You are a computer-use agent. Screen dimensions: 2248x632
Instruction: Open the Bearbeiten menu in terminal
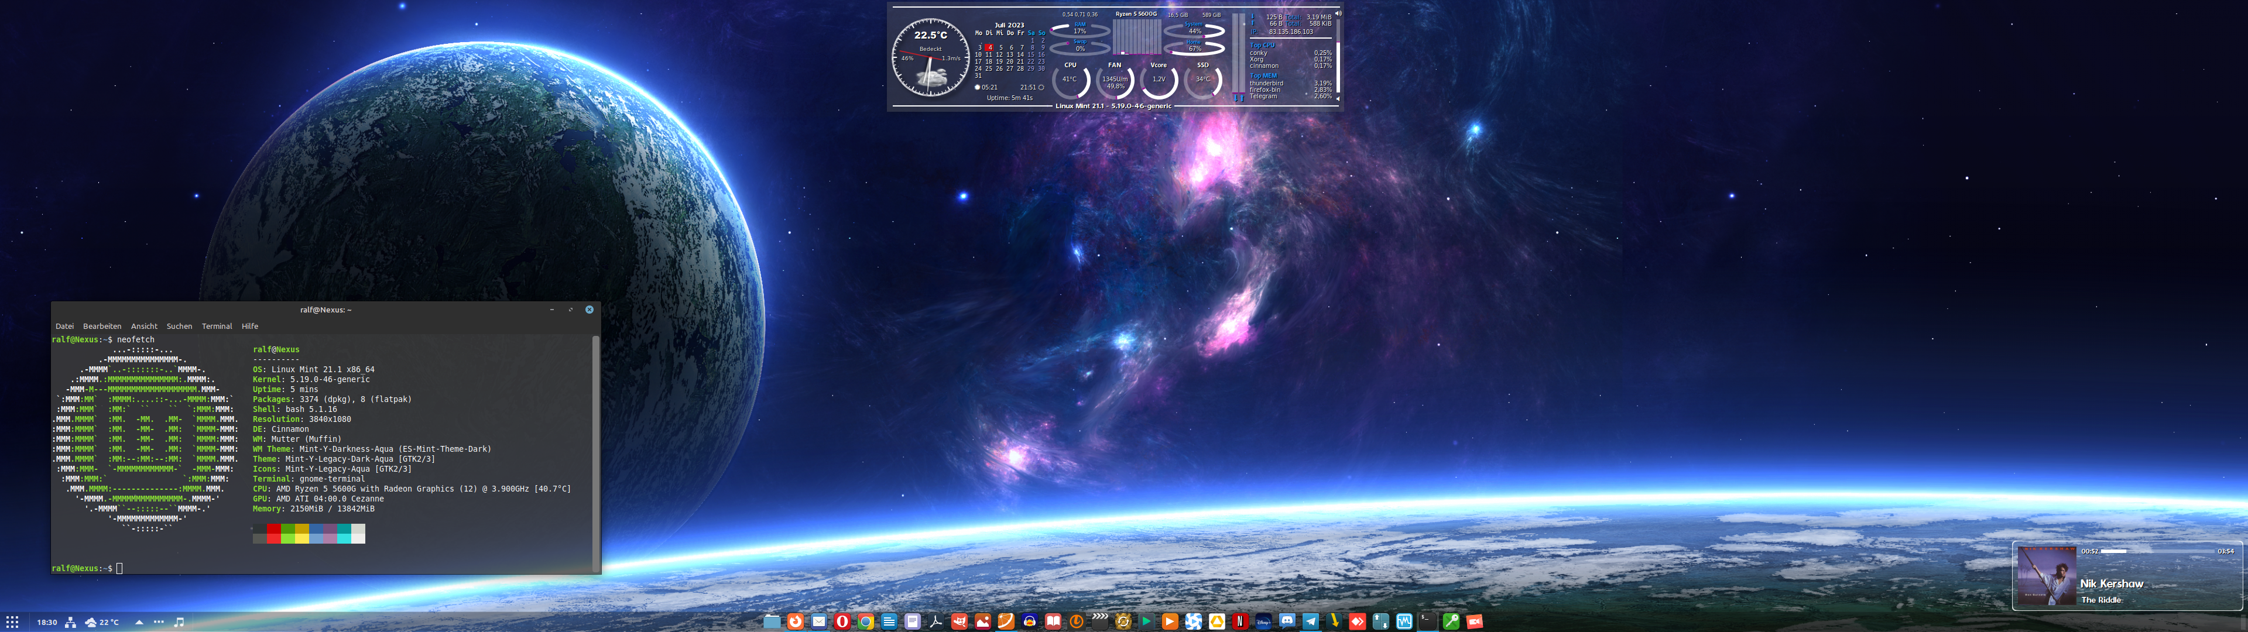pos(102,327)
